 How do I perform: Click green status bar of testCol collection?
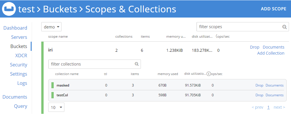(x=53, y=95)
